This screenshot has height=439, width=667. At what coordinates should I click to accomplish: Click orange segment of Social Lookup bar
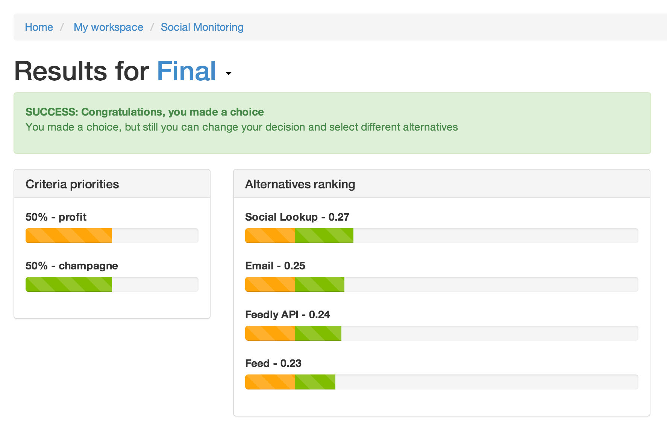pos(270,236)
